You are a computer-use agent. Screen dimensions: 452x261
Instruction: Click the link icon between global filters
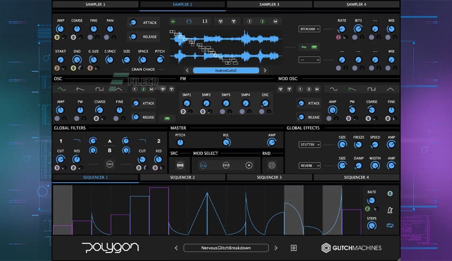coord(110,164)
